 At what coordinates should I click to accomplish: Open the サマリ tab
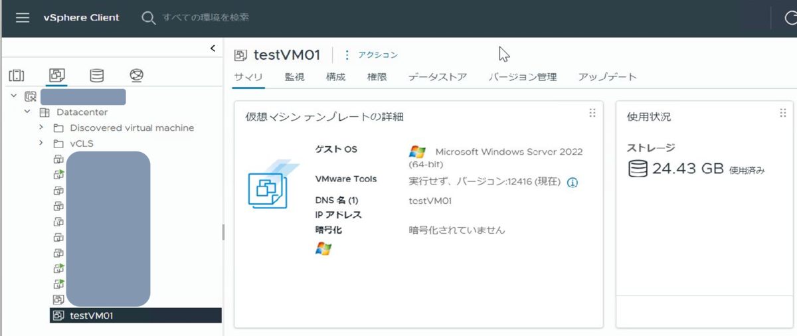pos(248,77)
